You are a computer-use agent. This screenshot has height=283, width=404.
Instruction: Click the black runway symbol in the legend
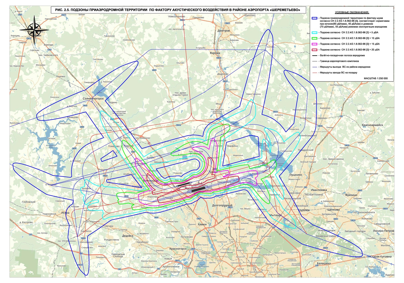[314, 55]
